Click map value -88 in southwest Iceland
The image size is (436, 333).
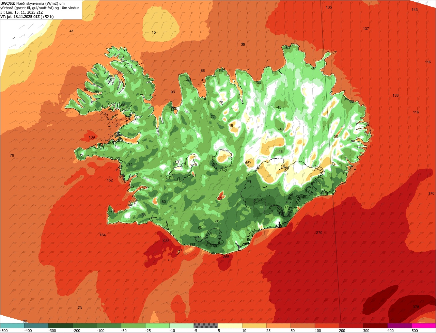143,215
